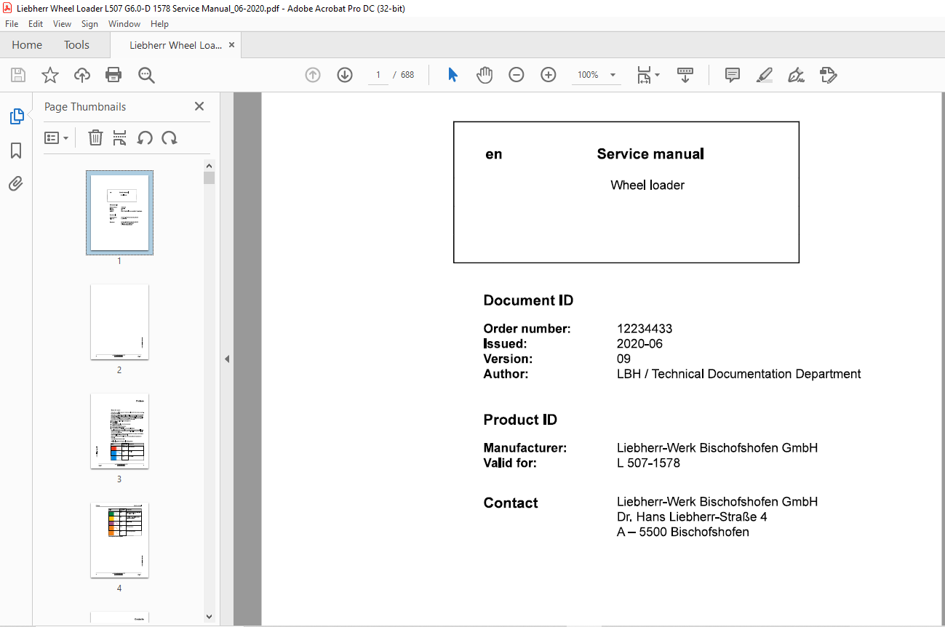Select the highlight text pen tool
945x627 pixels.
764,75
